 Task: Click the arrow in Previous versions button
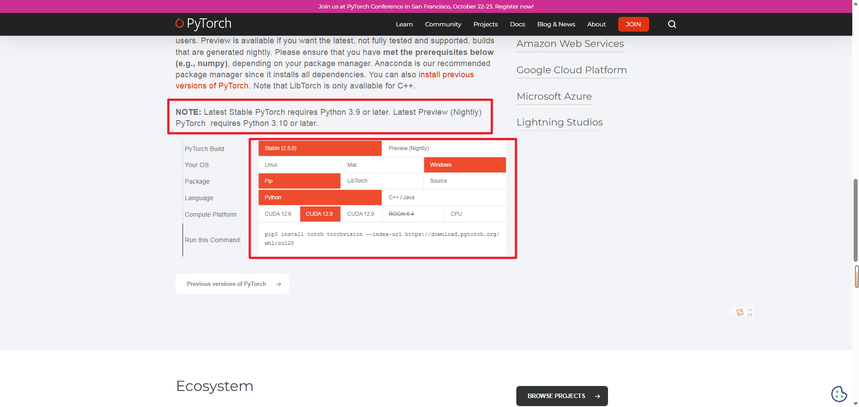pos(278,284)
